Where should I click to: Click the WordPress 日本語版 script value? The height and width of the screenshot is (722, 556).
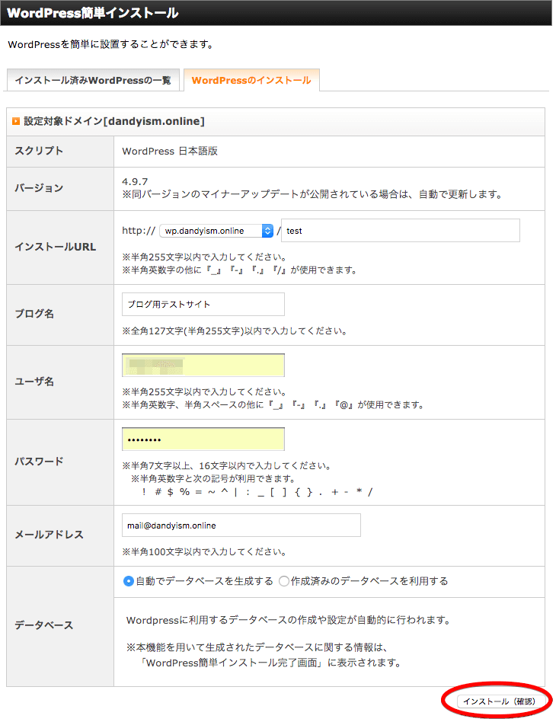pyautogui.click(x=170, y=151)
